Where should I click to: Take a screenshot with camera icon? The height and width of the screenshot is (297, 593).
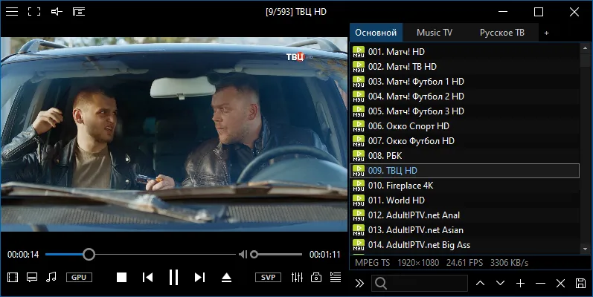tap(316, 278)
